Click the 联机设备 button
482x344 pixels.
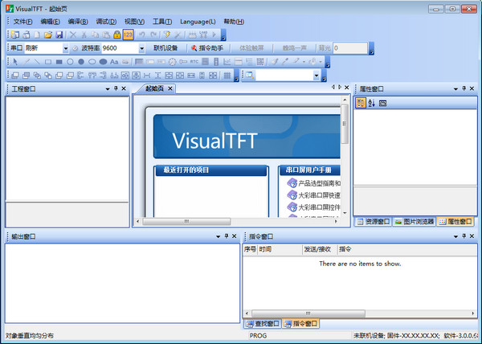[x=165, y=48]
